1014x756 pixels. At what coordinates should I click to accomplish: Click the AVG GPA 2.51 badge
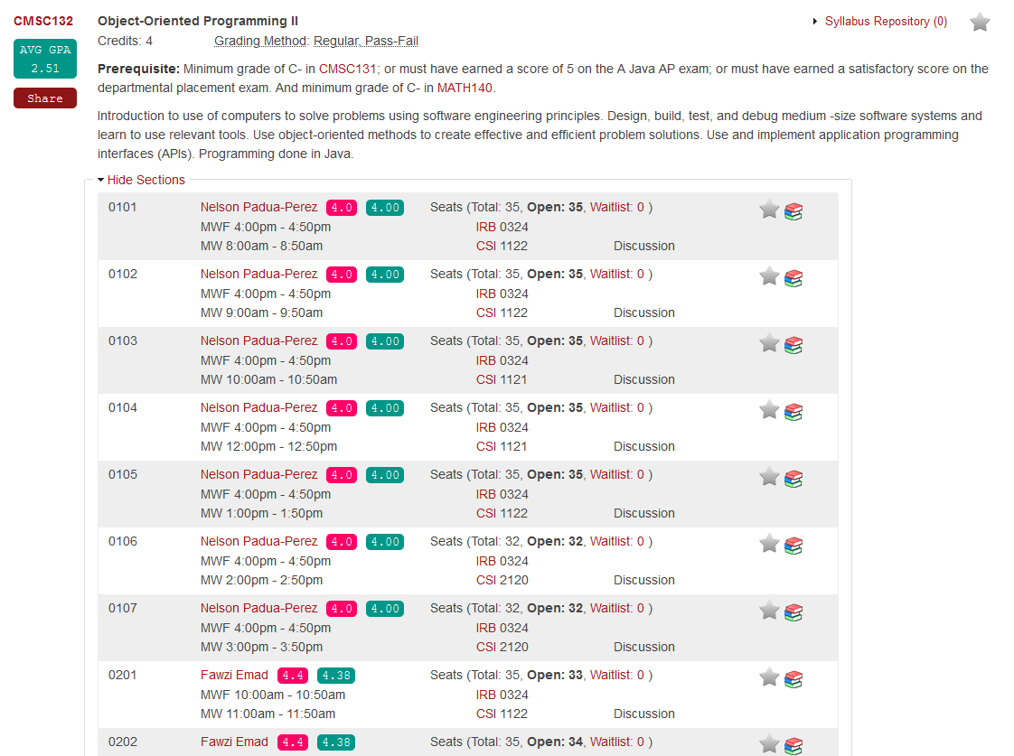tap(45, 59)
